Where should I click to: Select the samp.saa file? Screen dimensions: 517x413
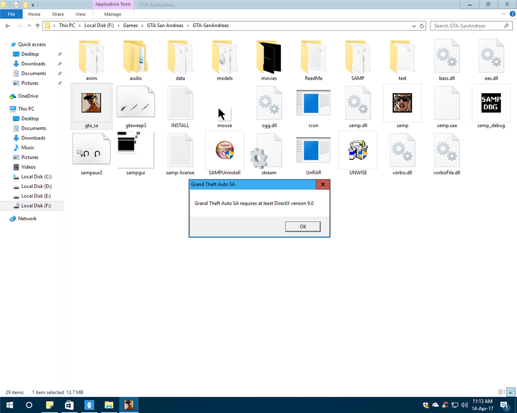pyautogui.click(x=447, y=103)
